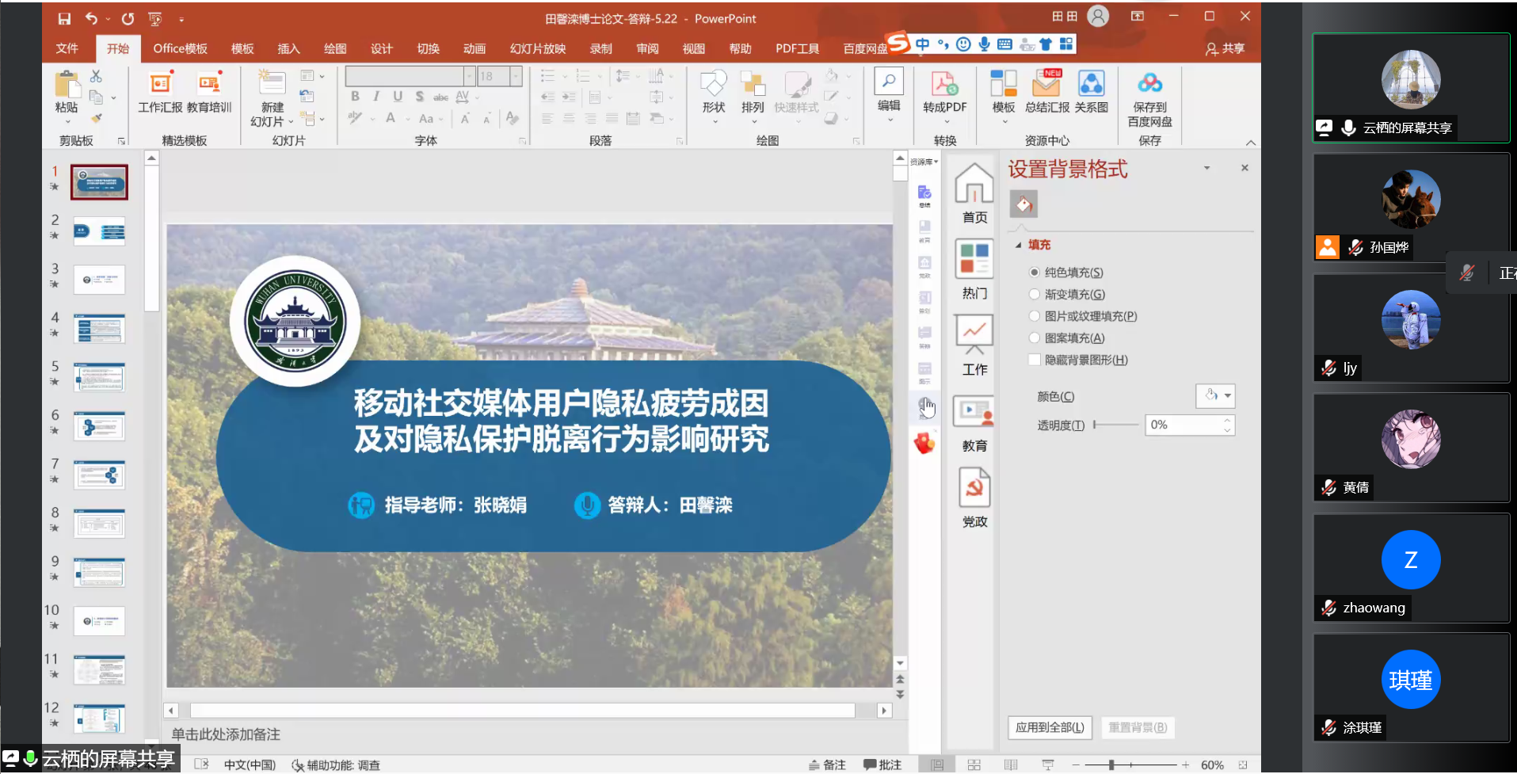The width and height of the screenshot is (1517, 774).
Task: Click the 排列 arrange icon
Action: click(x=753, y=84)
